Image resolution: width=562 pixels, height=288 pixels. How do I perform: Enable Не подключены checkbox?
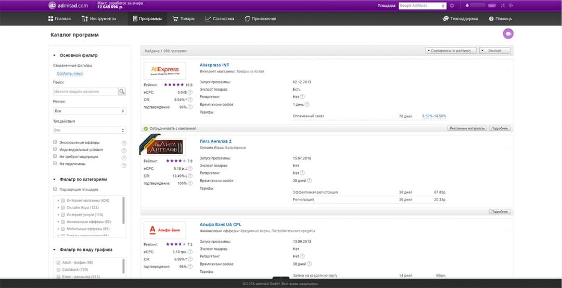click(55, 163)
